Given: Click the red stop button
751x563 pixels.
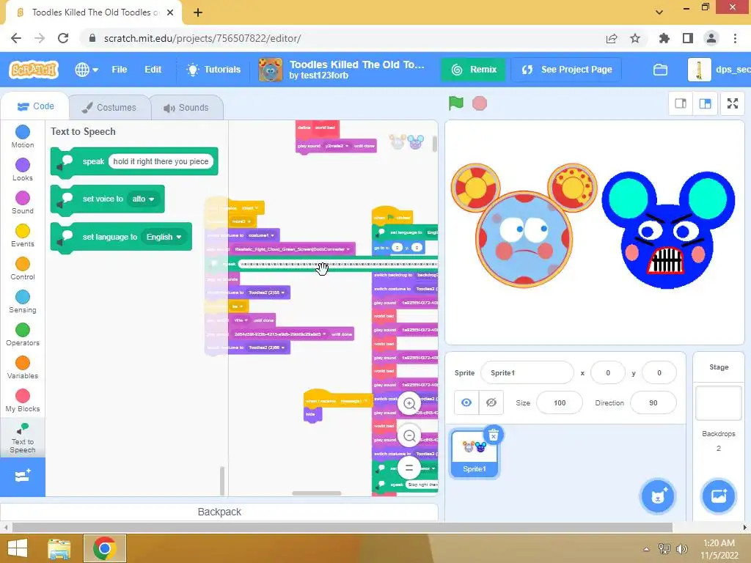Looking at the screenshot, I should tap(480, 103).
